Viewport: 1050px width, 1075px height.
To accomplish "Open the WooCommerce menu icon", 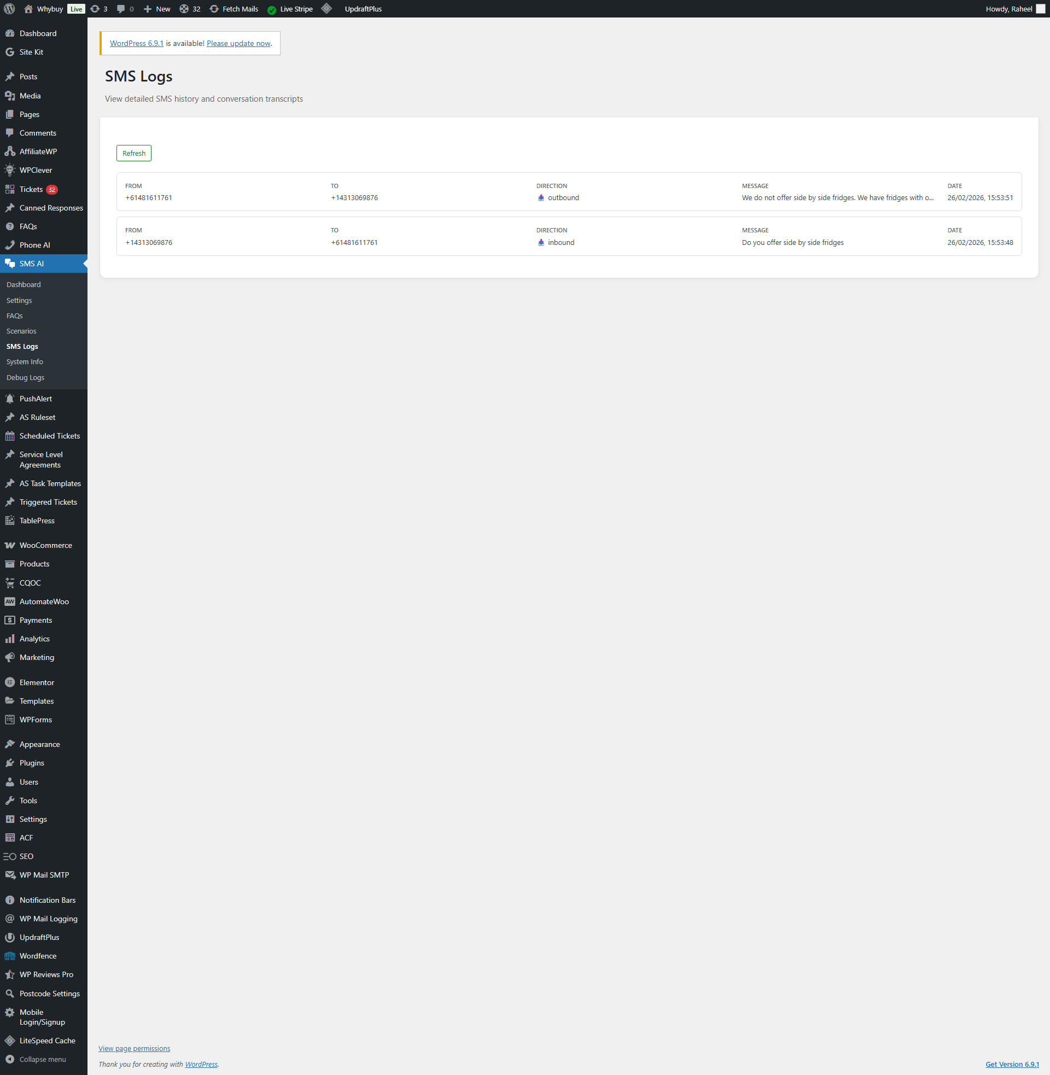I will coord(10,545).
